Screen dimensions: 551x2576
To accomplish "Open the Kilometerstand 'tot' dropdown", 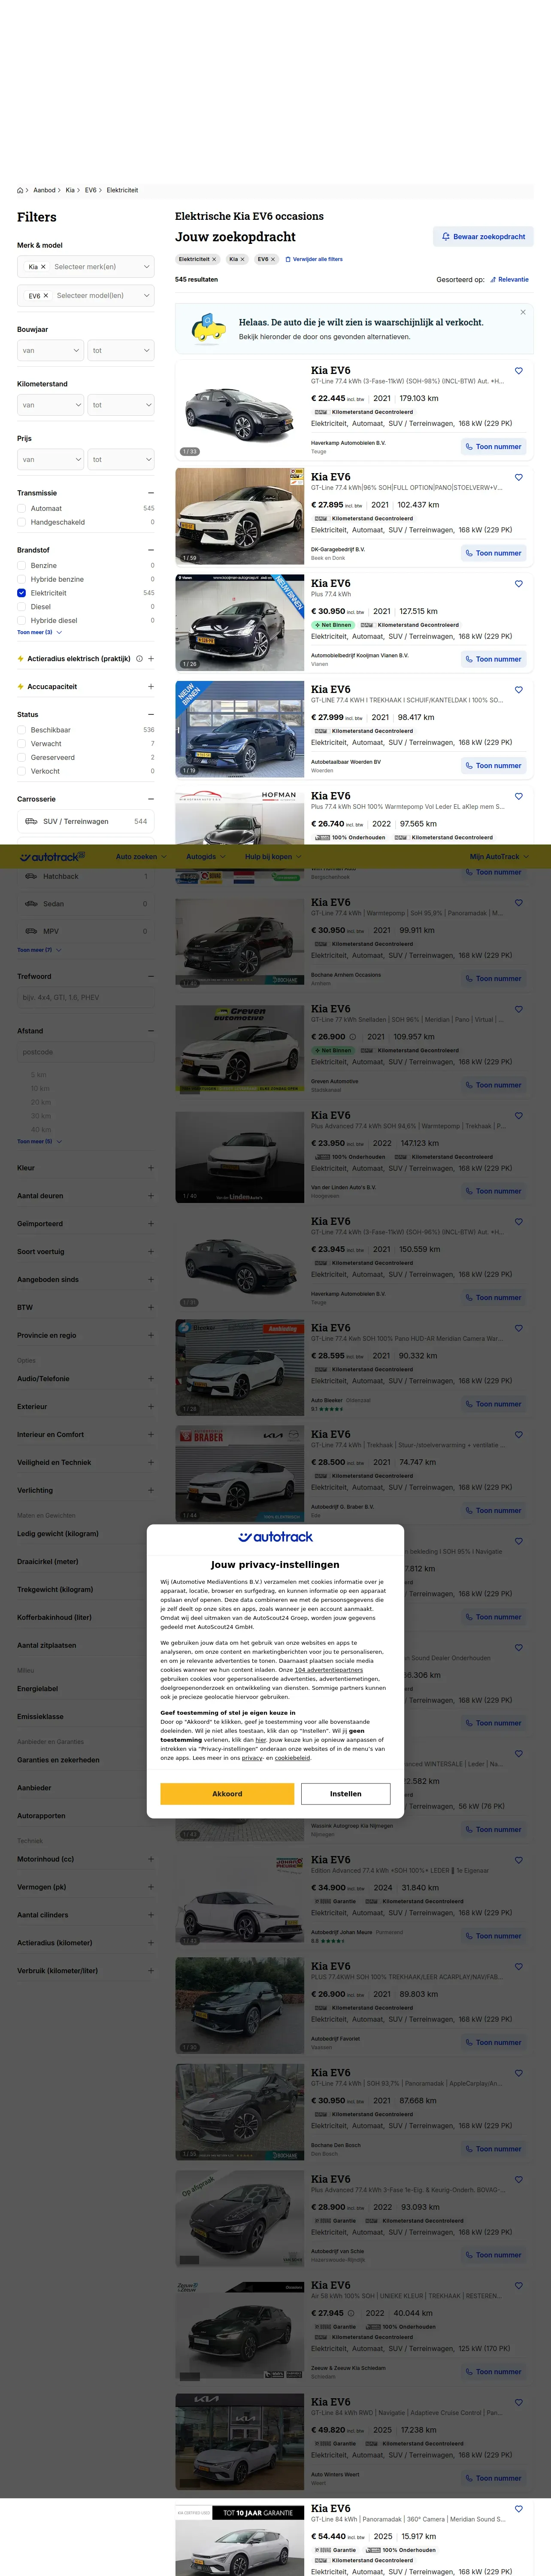I will tap(121, 405).
